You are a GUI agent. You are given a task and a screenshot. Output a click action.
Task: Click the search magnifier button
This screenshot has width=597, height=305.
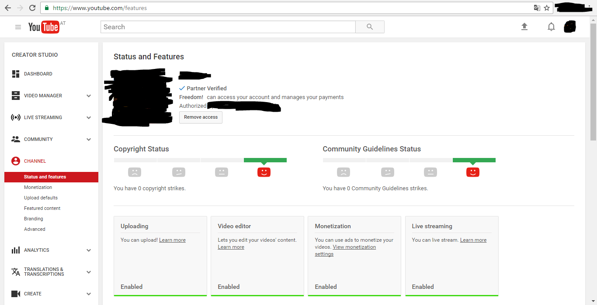pos(370,27)
